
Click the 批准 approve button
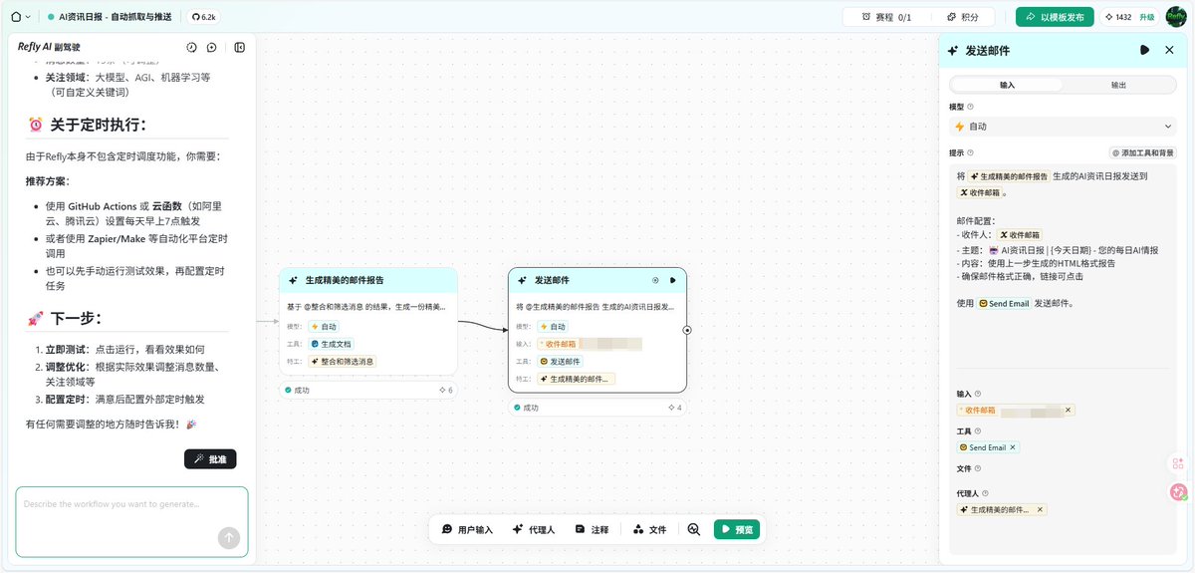(x=210, y=458)
